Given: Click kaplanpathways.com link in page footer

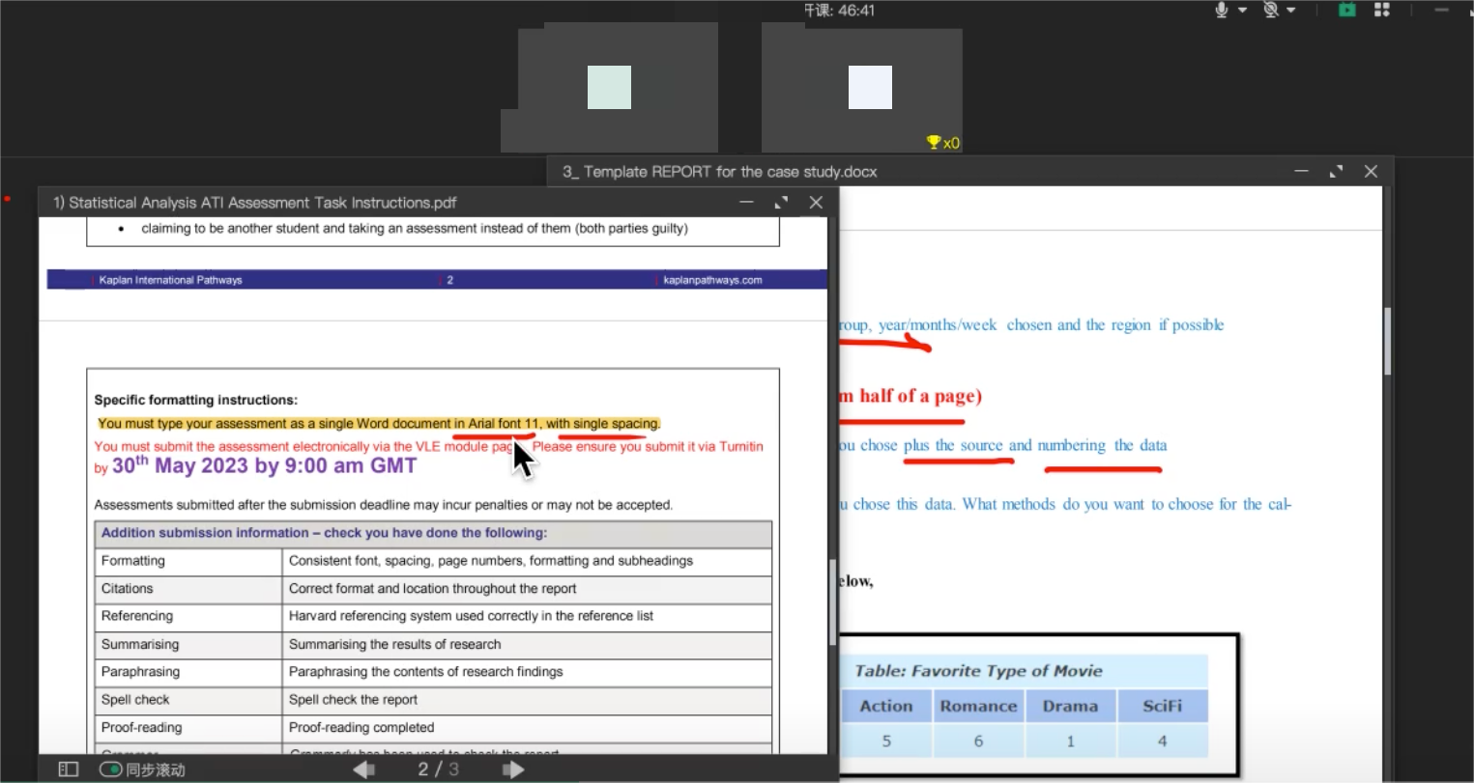Looking at the screenshot, I should click(712, 280).
